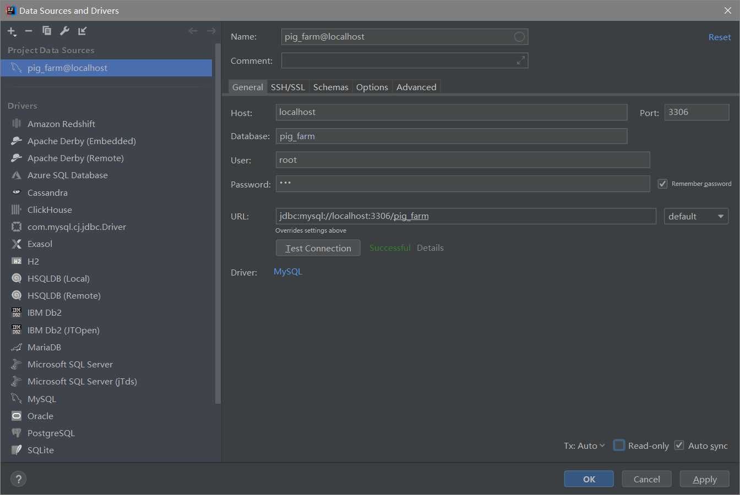Click the MySQL driver link

pos(288,272)
